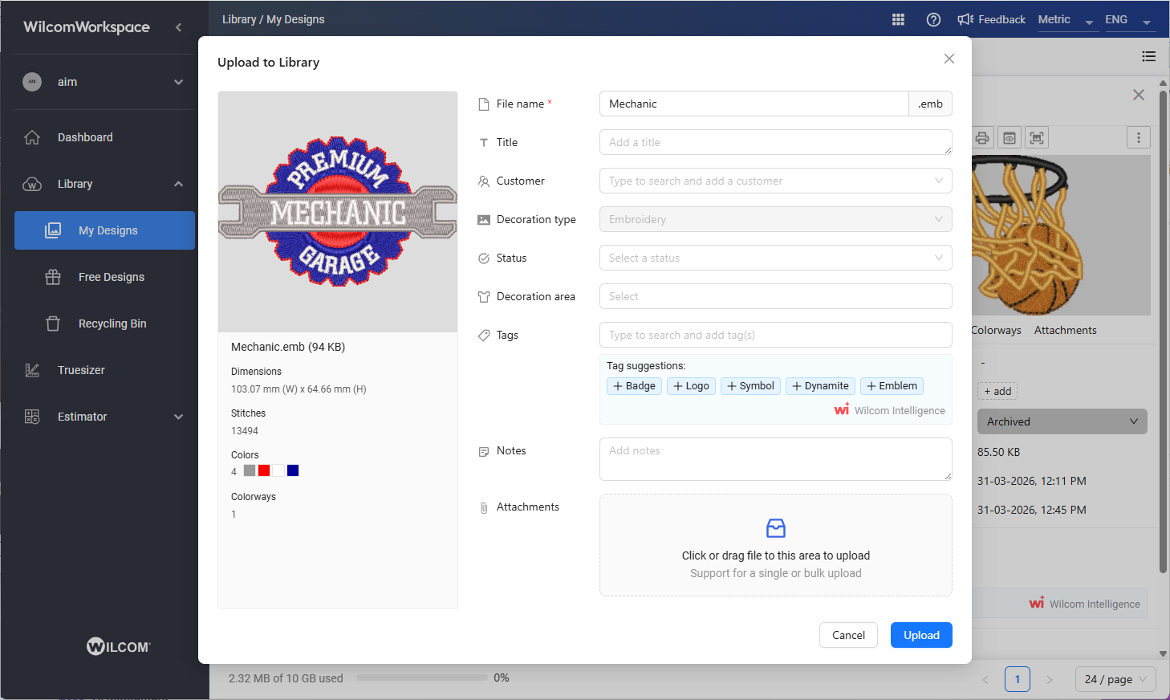Click the help question mark icon
The height and width of the screenshot is (700, 1170).
coord(933,19)
